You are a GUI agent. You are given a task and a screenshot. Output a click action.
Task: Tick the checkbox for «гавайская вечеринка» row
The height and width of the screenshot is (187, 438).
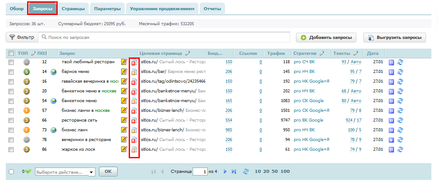click(11, 81)
